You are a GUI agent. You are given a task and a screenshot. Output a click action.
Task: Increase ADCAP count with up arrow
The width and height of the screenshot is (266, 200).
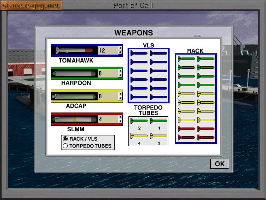(120, 94)
